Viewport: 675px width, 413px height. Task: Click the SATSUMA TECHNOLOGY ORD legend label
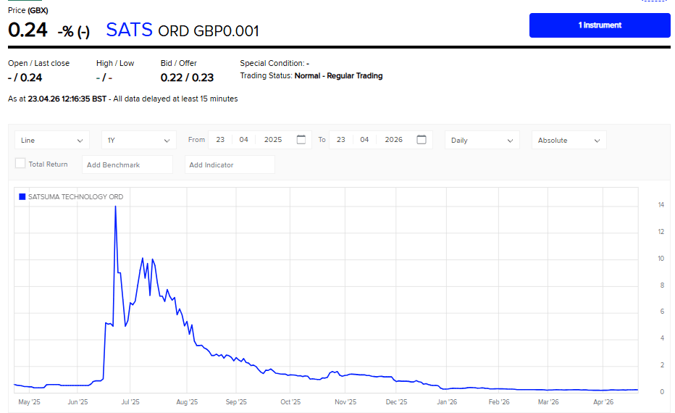coord(75,196)
